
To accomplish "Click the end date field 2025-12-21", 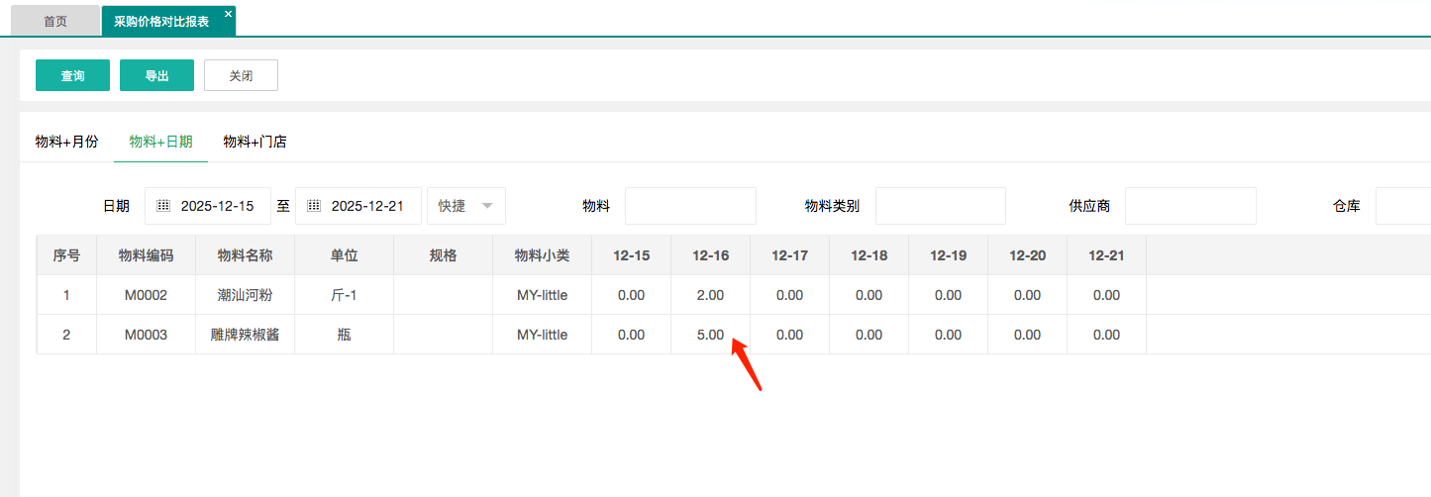I will pos(358,206).
